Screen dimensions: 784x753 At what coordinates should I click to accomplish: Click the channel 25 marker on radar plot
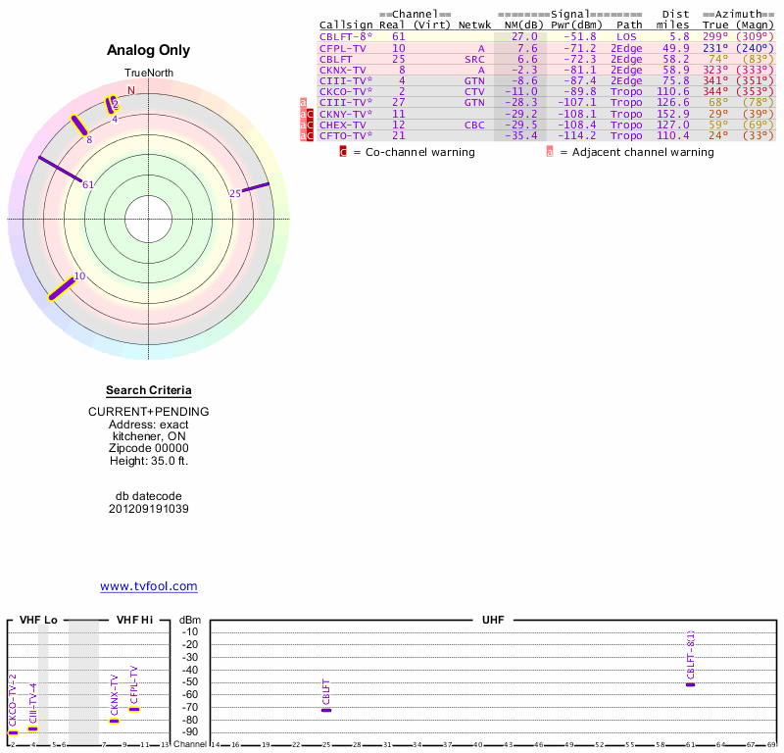point(256,186)
